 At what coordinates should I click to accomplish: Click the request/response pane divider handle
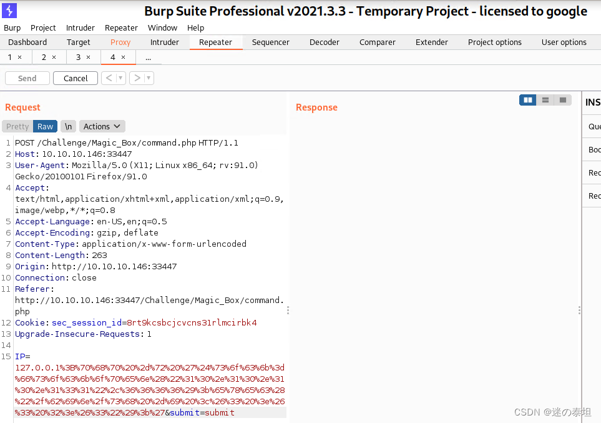(x=288, y=310)
